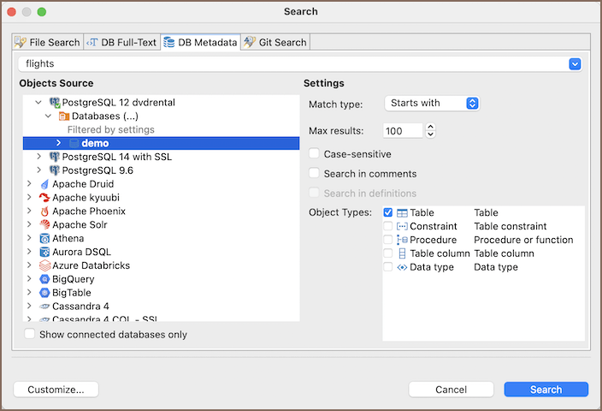Click the Apache Phoenix icon

[45, 211]
